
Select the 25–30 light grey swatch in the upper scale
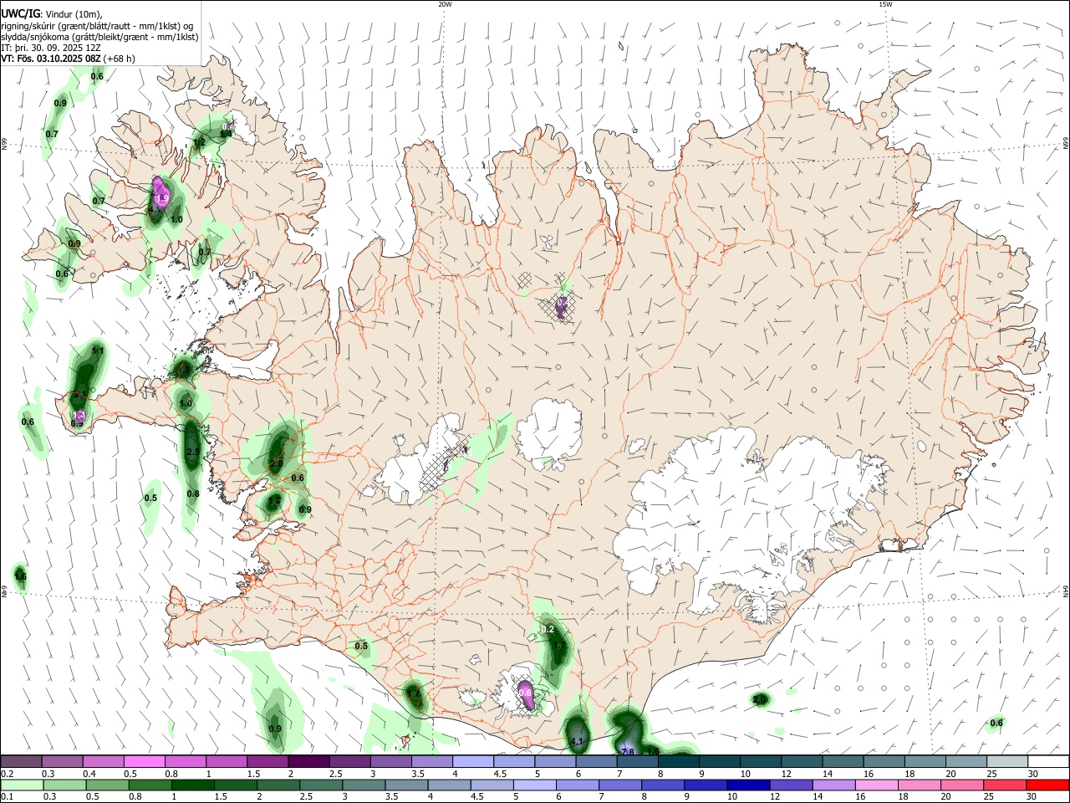[x=1007, y=761]
